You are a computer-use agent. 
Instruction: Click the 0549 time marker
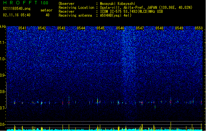coord(179,28)
